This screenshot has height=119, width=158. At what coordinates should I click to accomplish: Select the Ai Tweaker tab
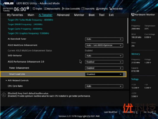click(45, 15)
